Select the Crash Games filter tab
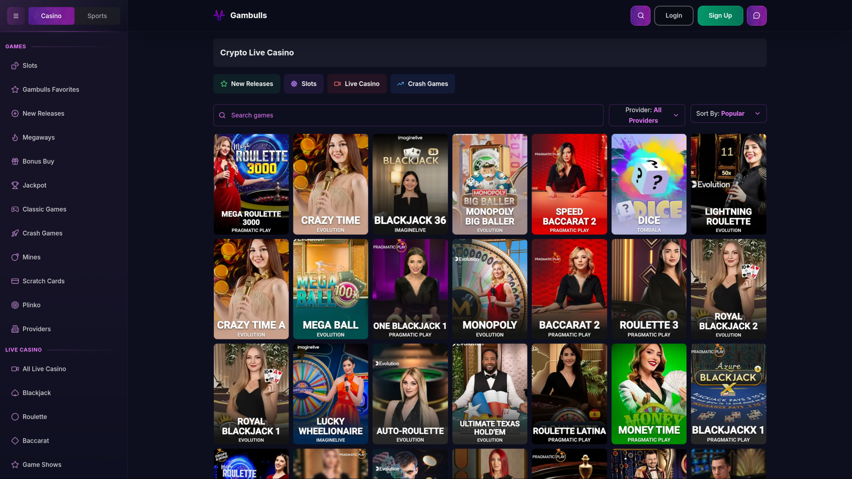Screen dimensions: 852x479 422,84
